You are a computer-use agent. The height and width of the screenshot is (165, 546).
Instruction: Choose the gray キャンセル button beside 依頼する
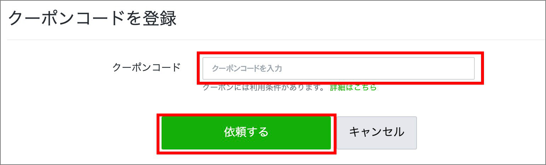click(x=377, y=133)
